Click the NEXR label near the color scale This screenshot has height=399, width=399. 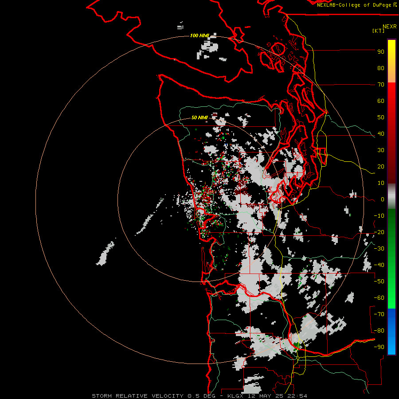coord(389,26)
